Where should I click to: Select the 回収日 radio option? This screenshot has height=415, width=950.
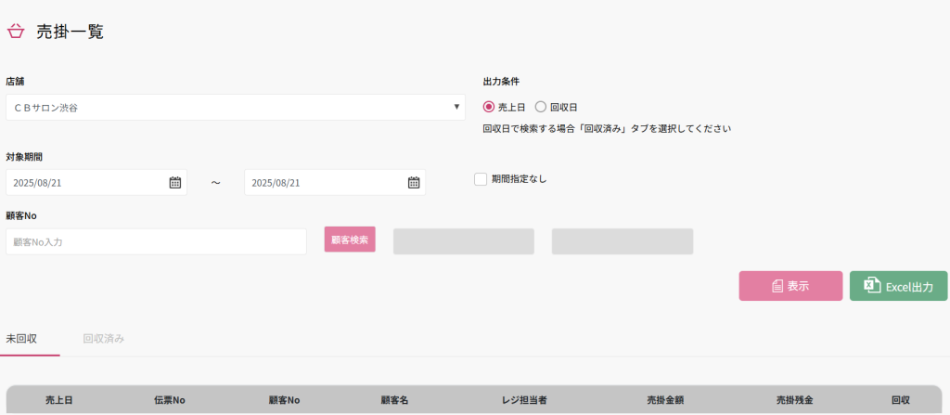pos(541,107)
